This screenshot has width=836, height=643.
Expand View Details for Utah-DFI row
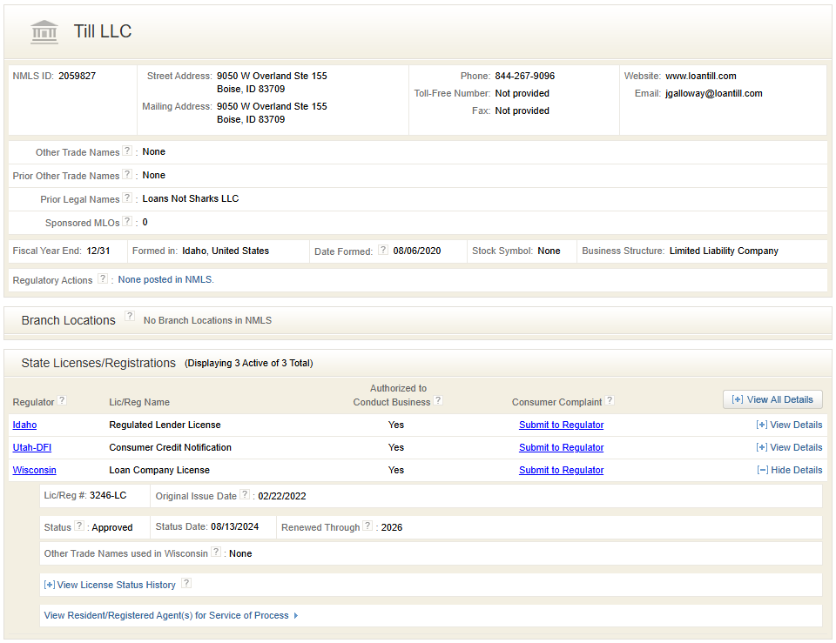pos(789,447)
